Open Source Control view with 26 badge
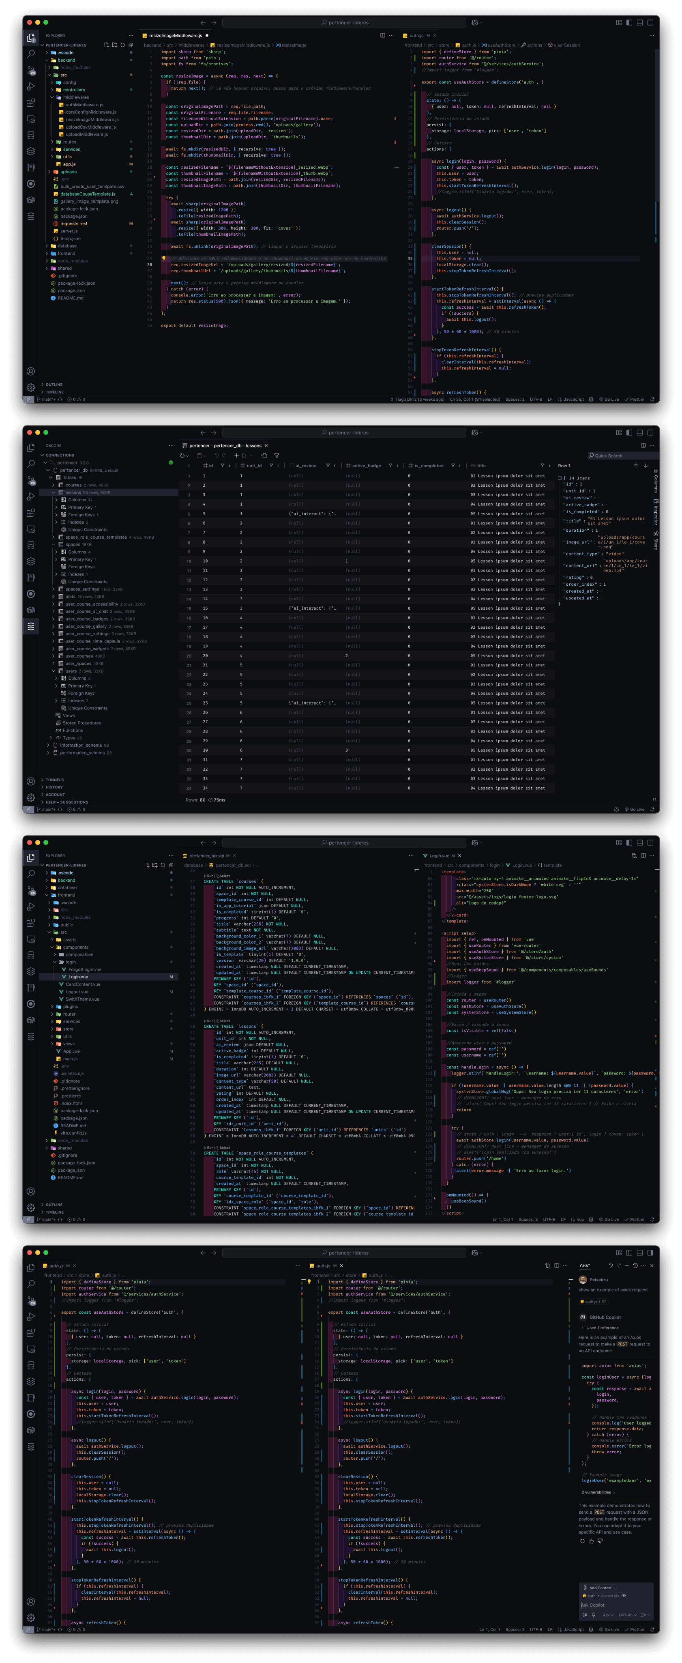 31,70
